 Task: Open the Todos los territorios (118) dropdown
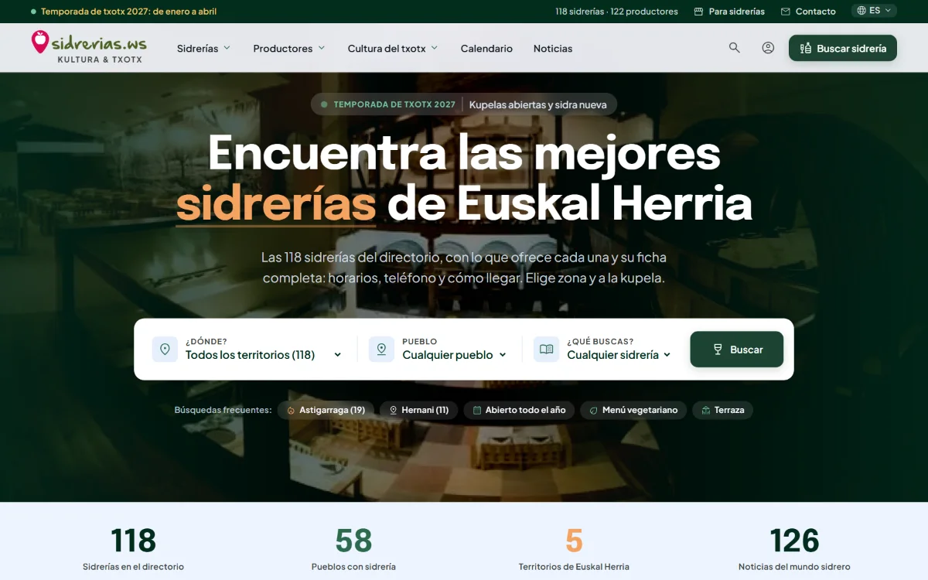pos(263,355)
